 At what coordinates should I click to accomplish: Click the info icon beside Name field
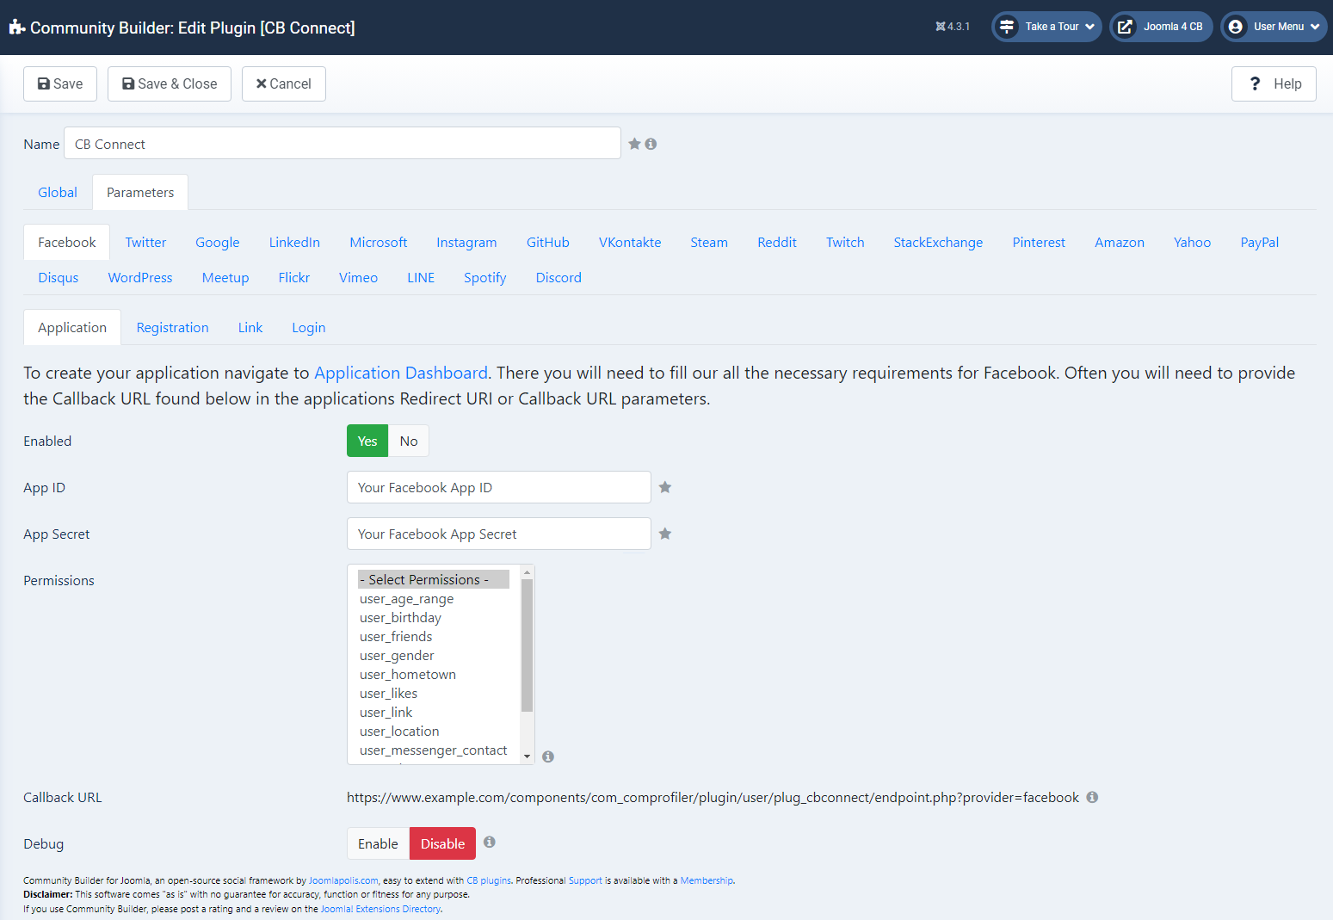tap(651, 144)
